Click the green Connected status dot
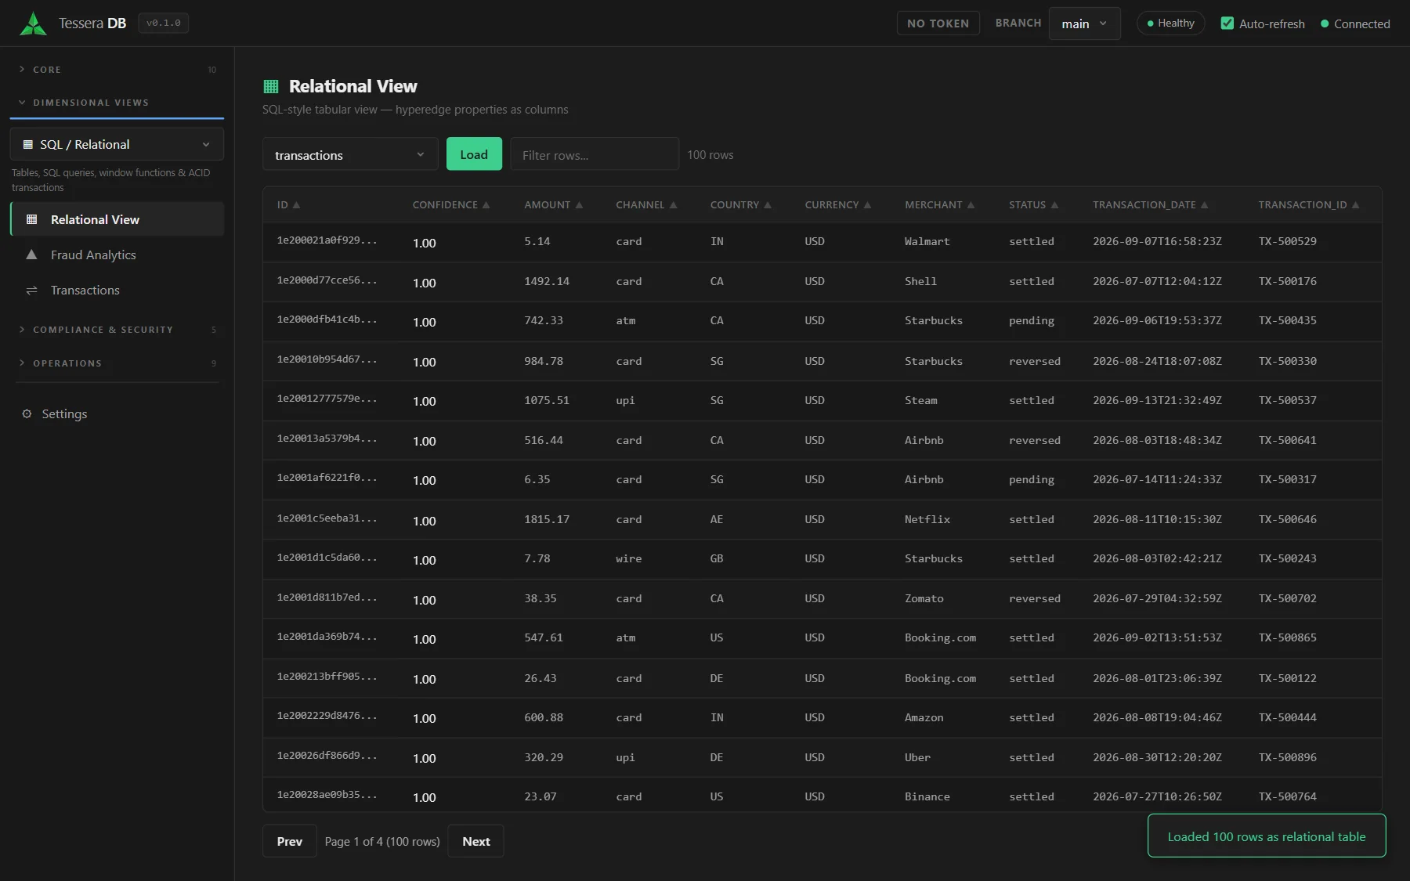1410x881 pixels. point(1325,24)
